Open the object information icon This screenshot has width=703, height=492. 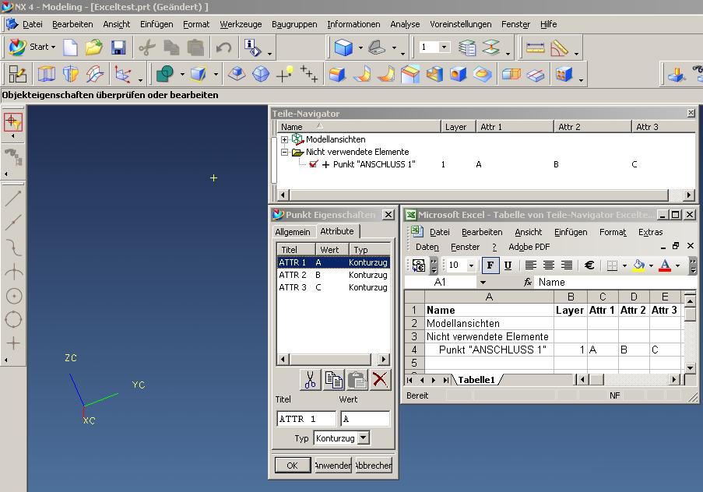pyautogui.click(x=252, y=47)
